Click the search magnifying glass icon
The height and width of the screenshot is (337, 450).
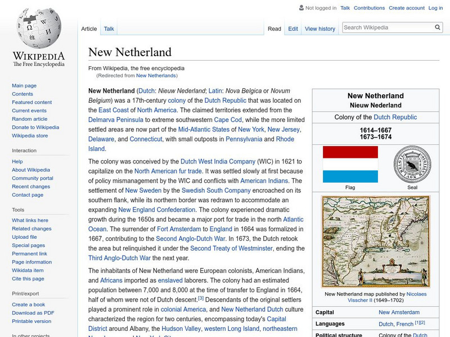[437, 26]
